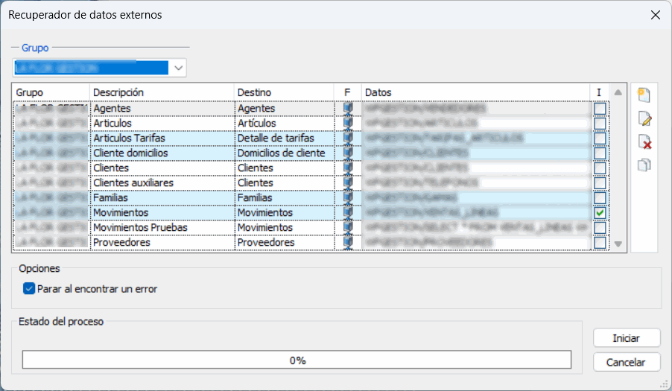
Task: Click the I column header
Action: 599,92
